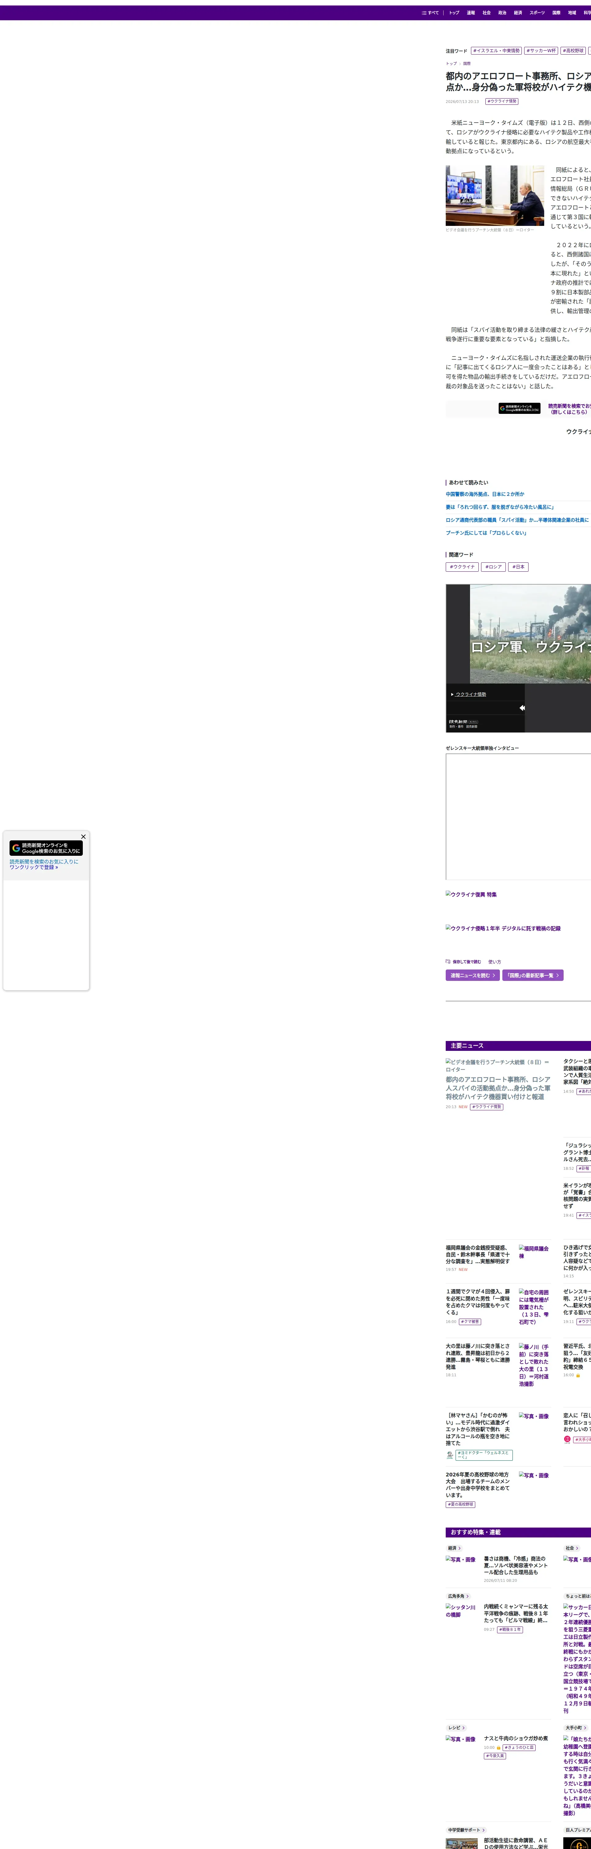
Task: Select the #サッカーW杯 trending tag
Action: (x=541, y=51)
